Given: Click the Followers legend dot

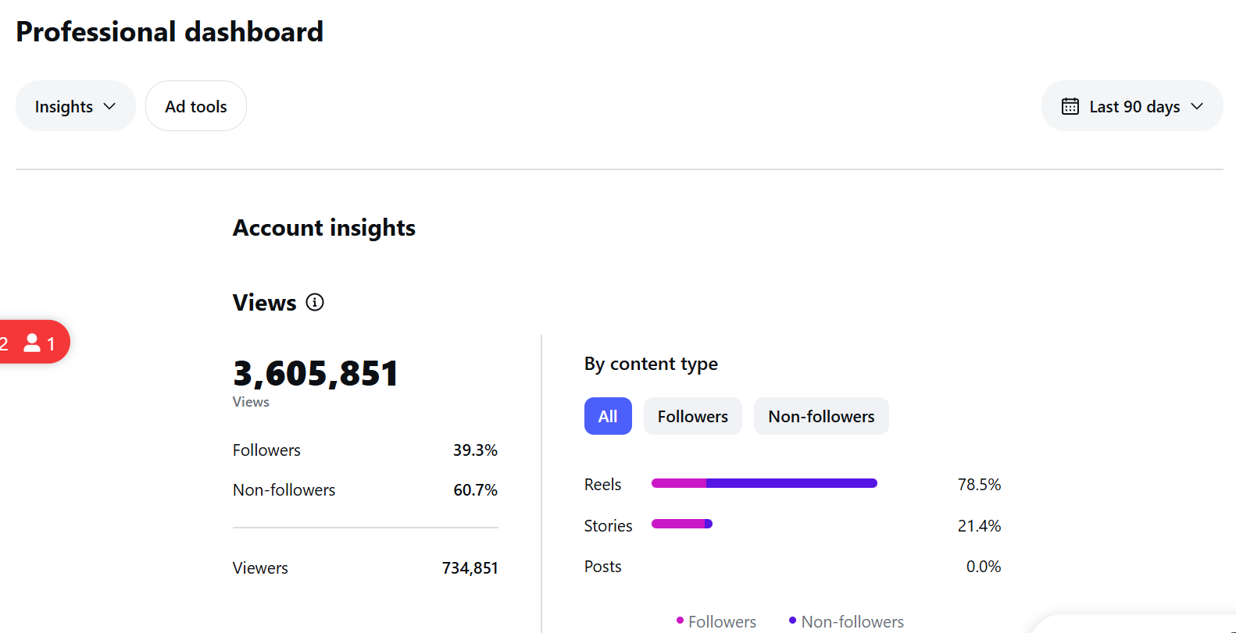Looking at the screenshot, I should (680, 621).
